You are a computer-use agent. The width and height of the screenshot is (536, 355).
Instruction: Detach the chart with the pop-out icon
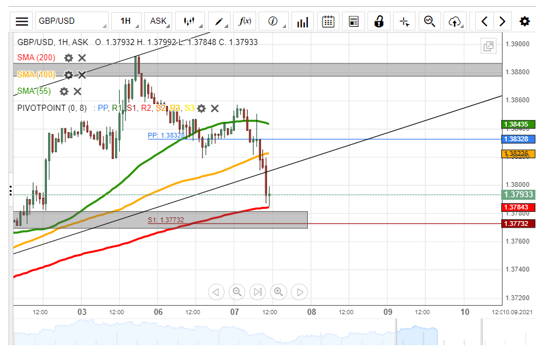tap(488, 46)
